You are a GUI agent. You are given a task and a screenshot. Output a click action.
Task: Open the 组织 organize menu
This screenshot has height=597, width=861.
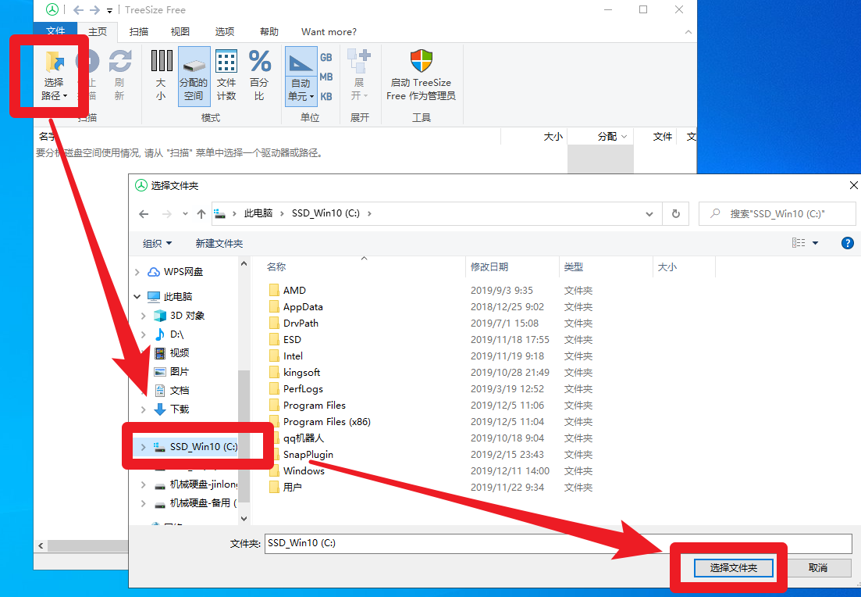coord(157,244)
